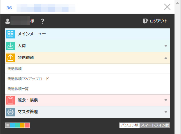Open メインメニュー menu item
The width and height of the screenshot is (181, 134).
(x=87, y=34)
